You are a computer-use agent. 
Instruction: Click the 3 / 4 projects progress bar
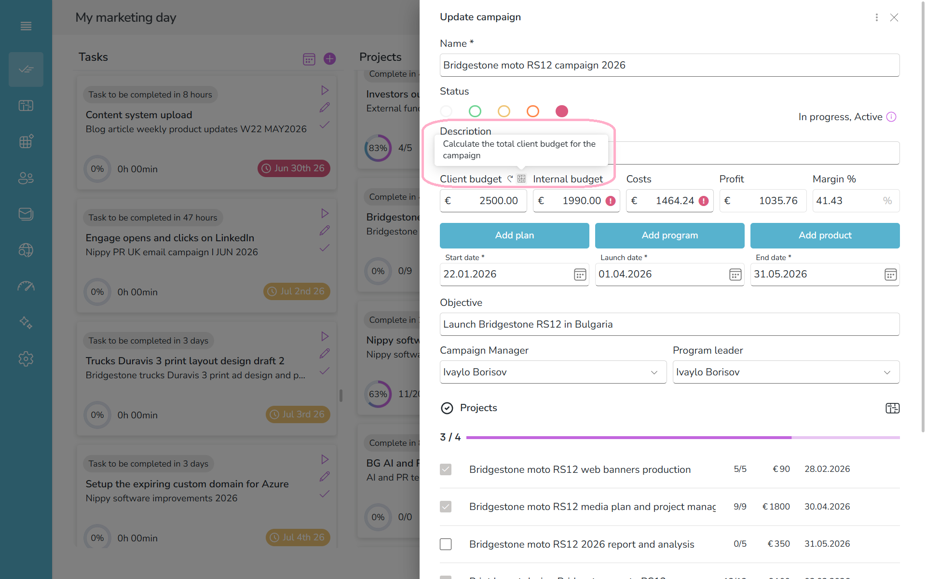(x=683, y=438)
